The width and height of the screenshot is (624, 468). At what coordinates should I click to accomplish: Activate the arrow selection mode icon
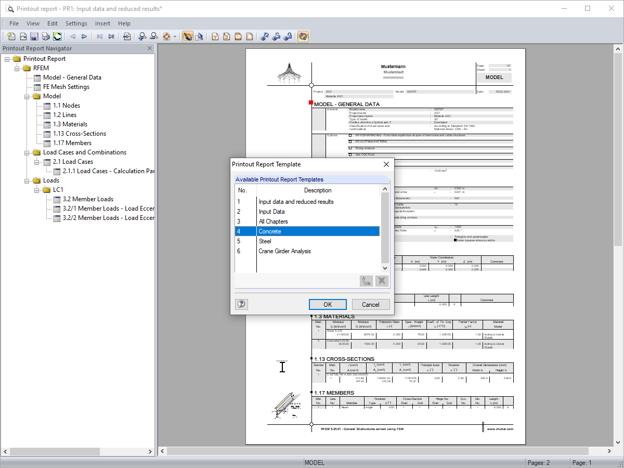[199, 36]
